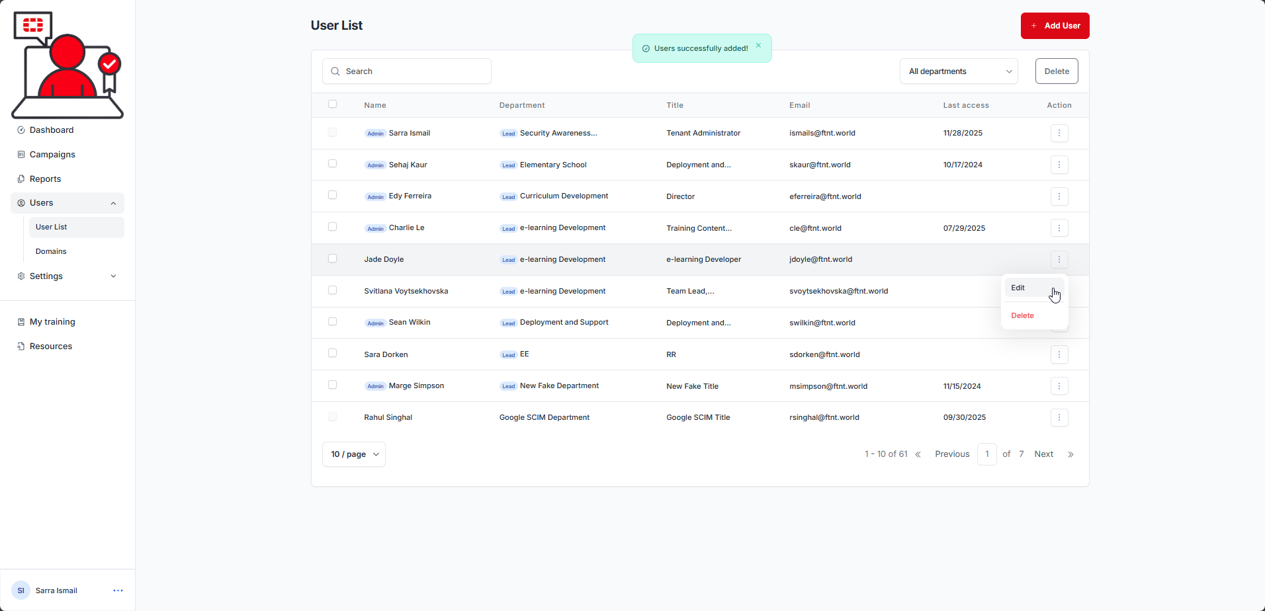Jump to first page with double-left arrow

point(918,454)
